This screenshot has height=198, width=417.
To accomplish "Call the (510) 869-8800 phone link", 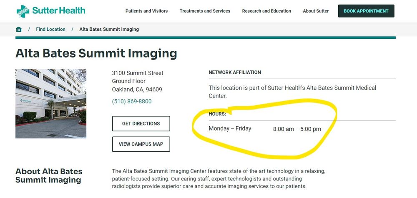I will 132,102.
